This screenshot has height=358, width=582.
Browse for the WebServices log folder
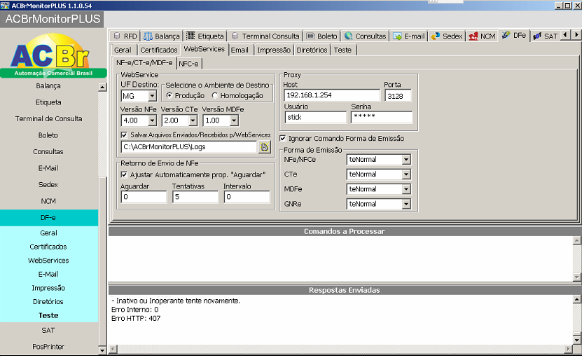pyautogui.click(x=264, y=147)
